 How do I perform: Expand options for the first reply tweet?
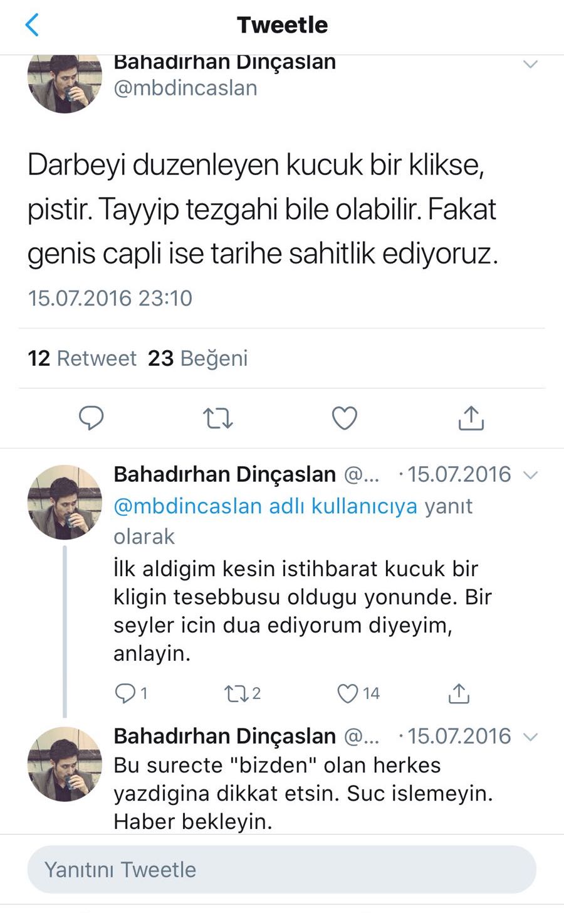tap(531, 475)
